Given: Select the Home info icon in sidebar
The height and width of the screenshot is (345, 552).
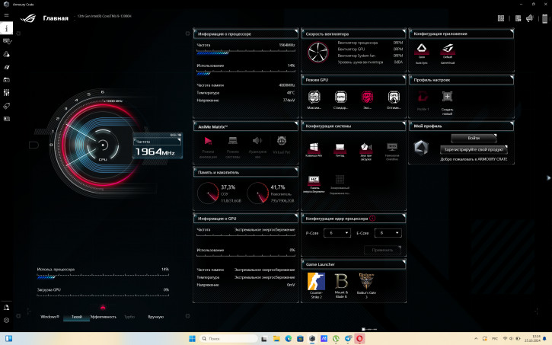Looking at the screenshot, I should click(x=6, y=28).
